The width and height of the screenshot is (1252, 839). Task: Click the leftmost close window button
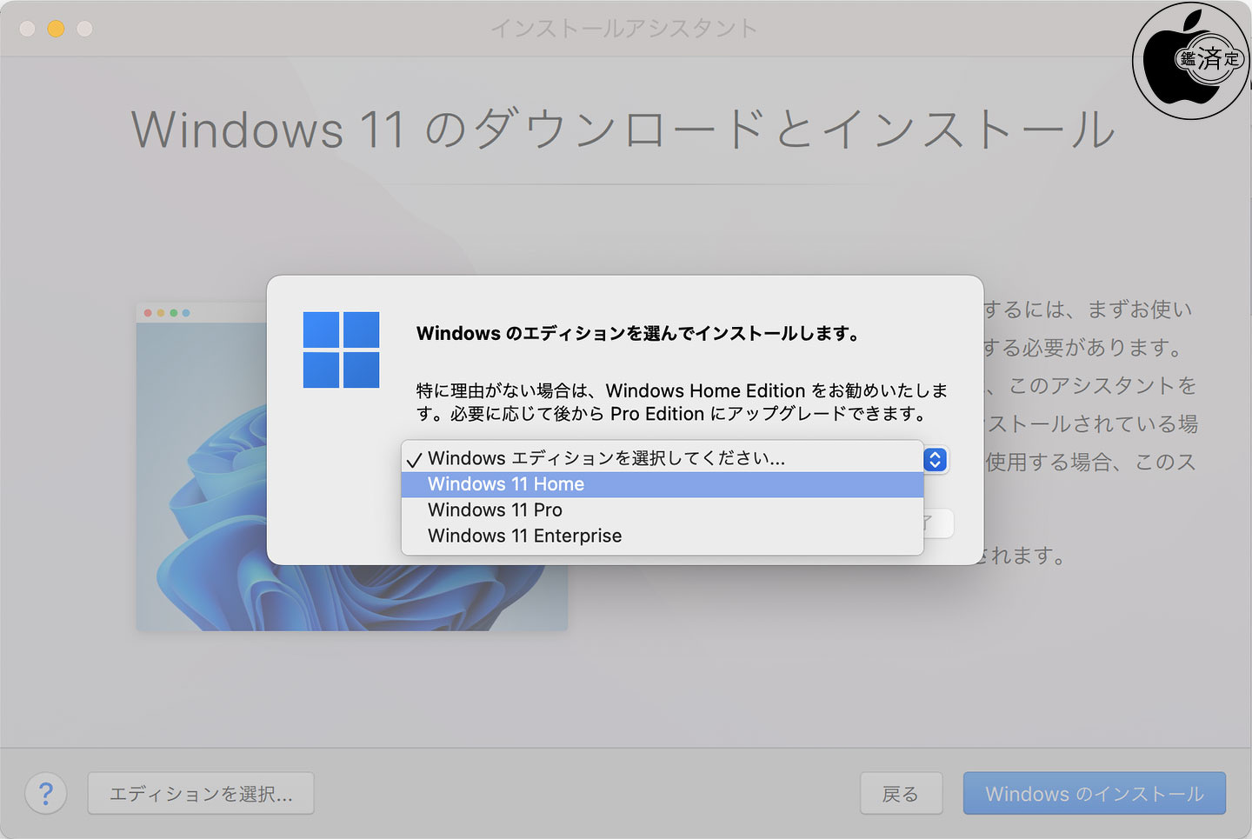(27, 29)
